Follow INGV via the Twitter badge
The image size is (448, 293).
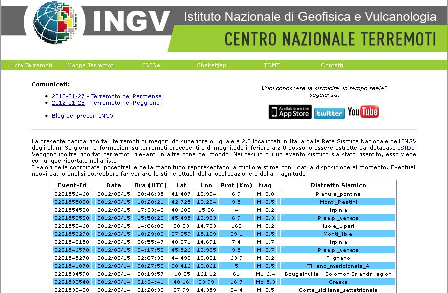329,113
